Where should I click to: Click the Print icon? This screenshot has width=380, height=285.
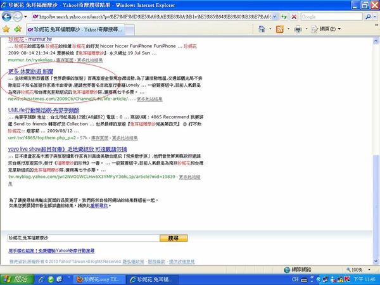tap(298, 29)
